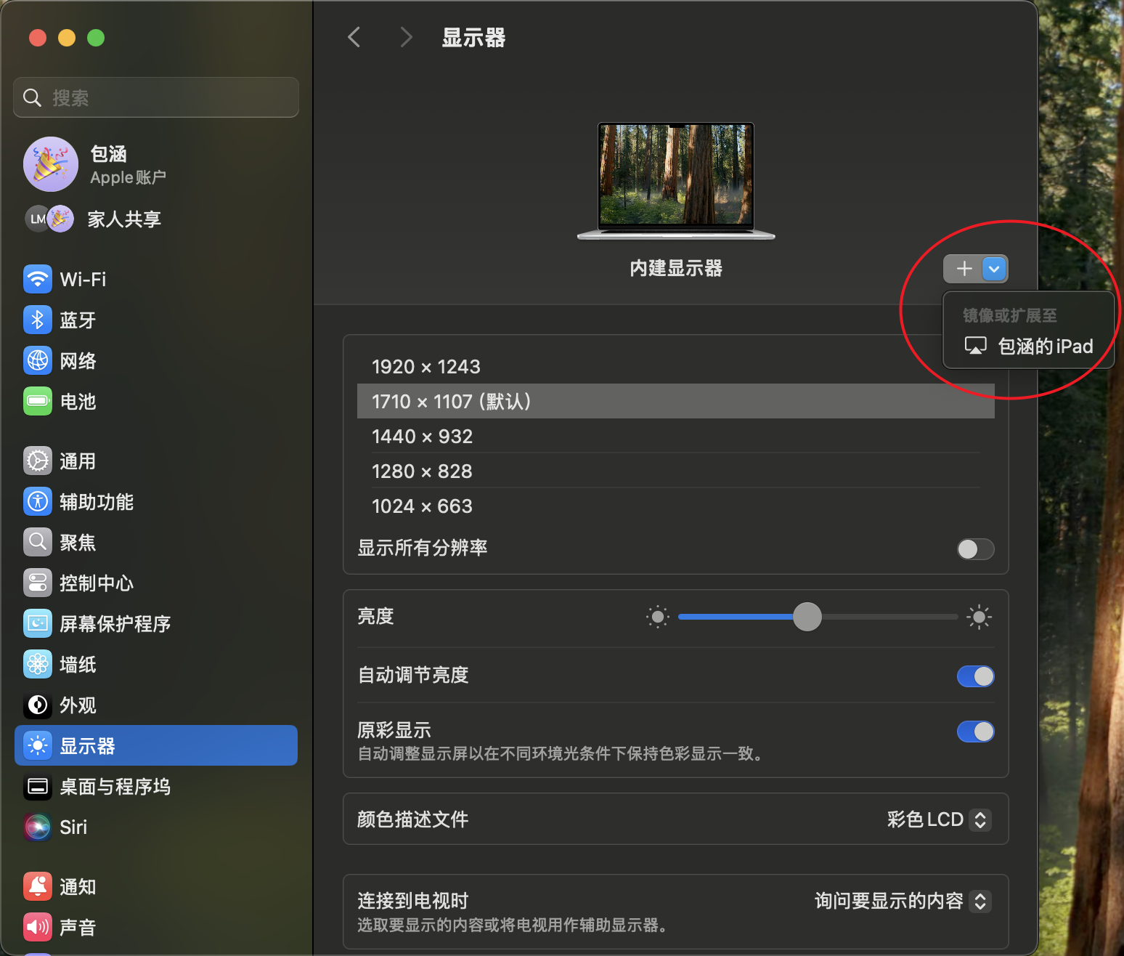Click the back navigation arrow
This screenshot has width=1124, height=956.
354,36
